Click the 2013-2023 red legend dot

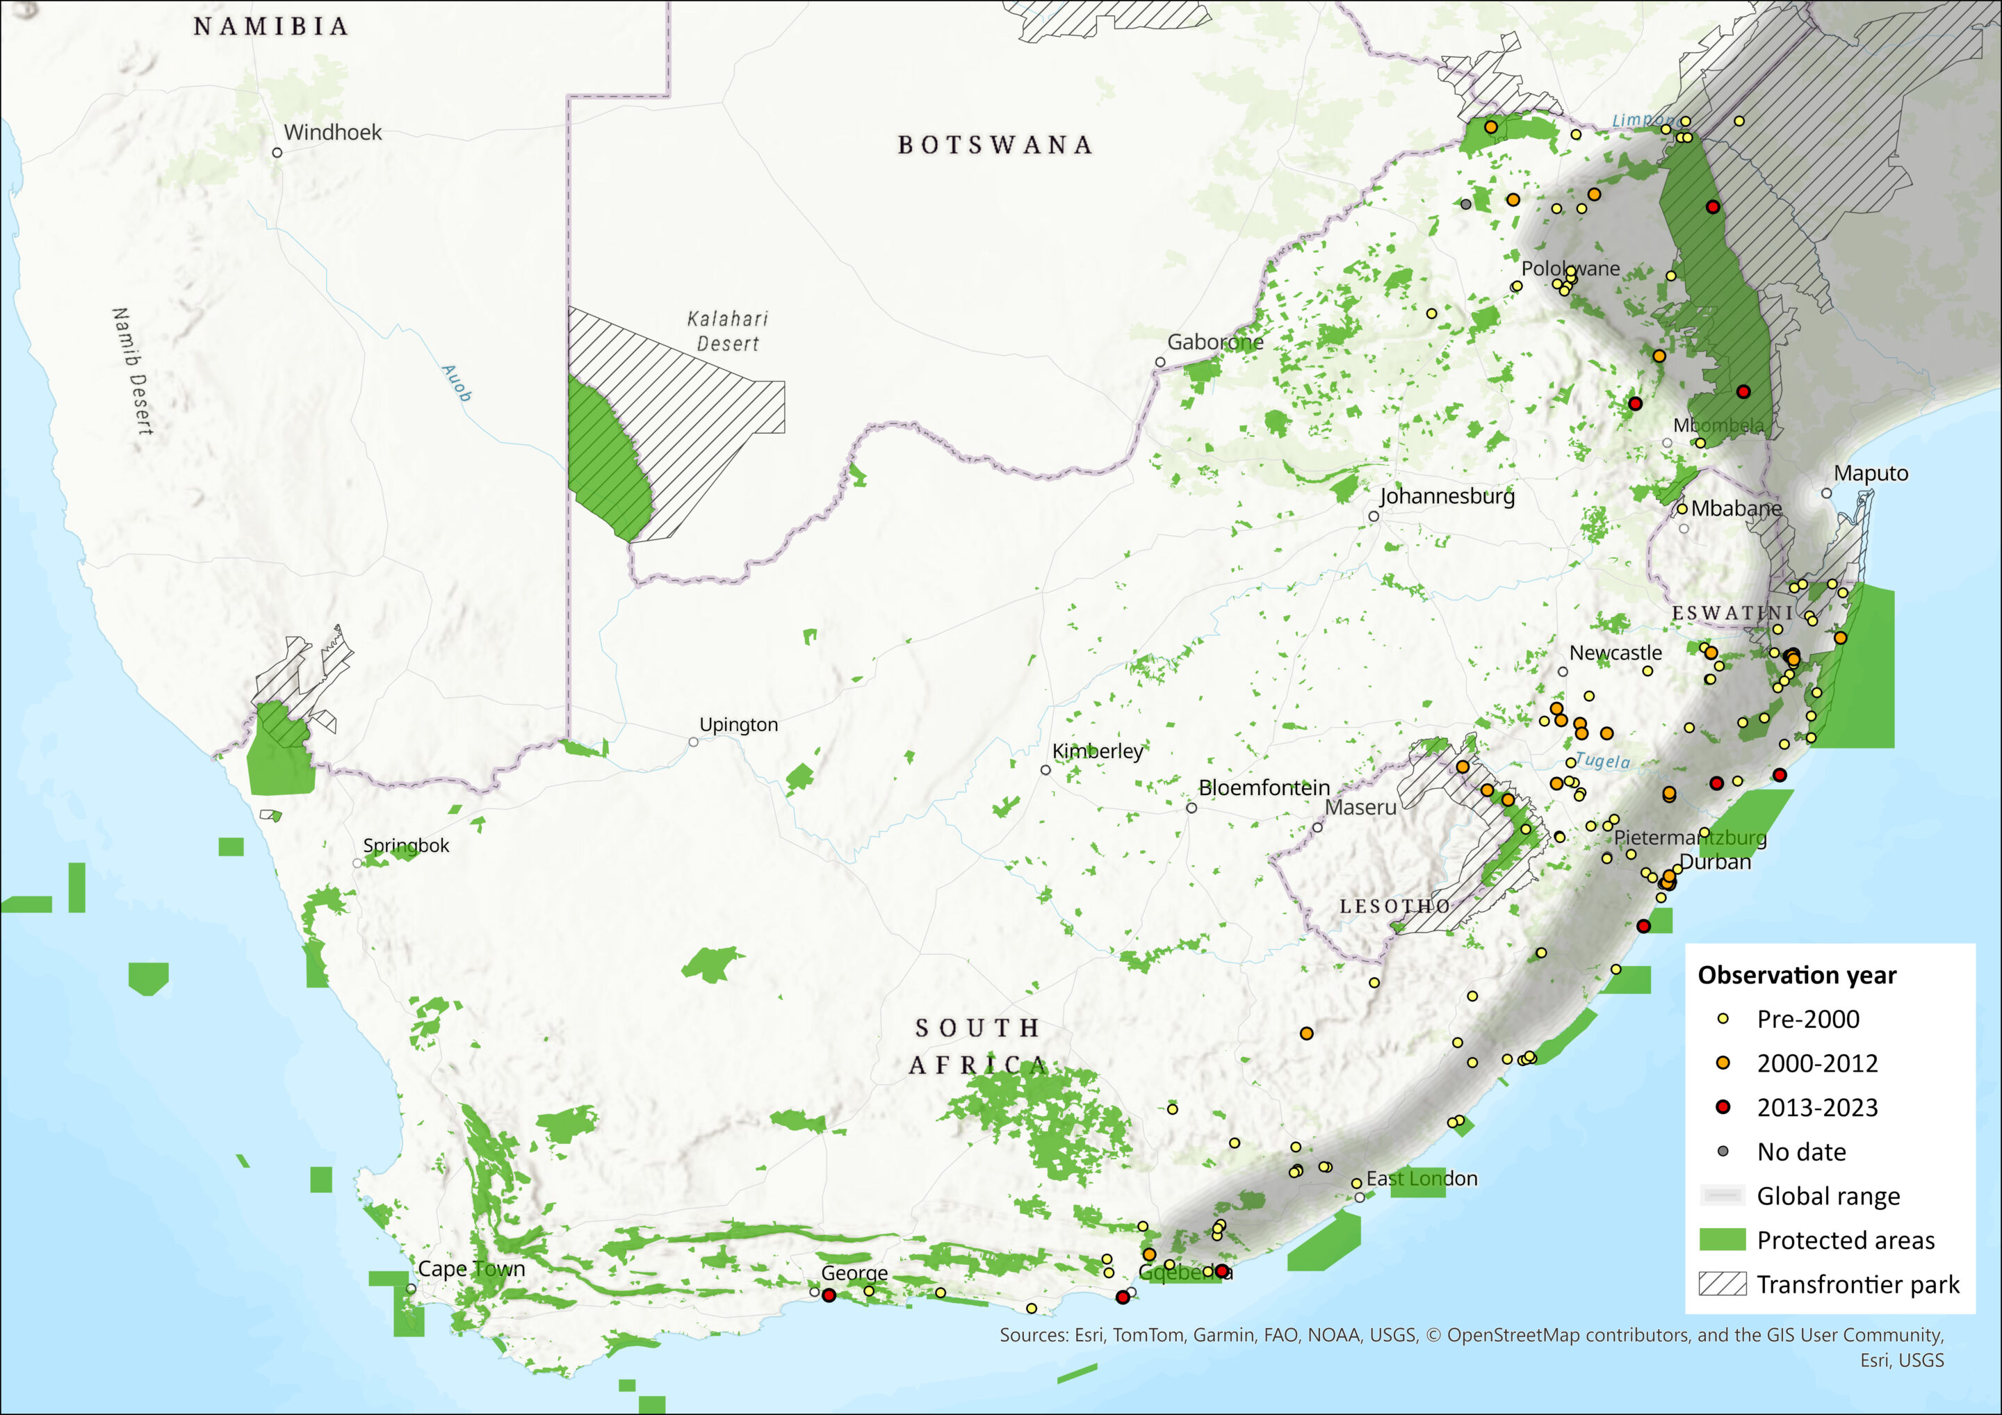tap(1723, 1107)
